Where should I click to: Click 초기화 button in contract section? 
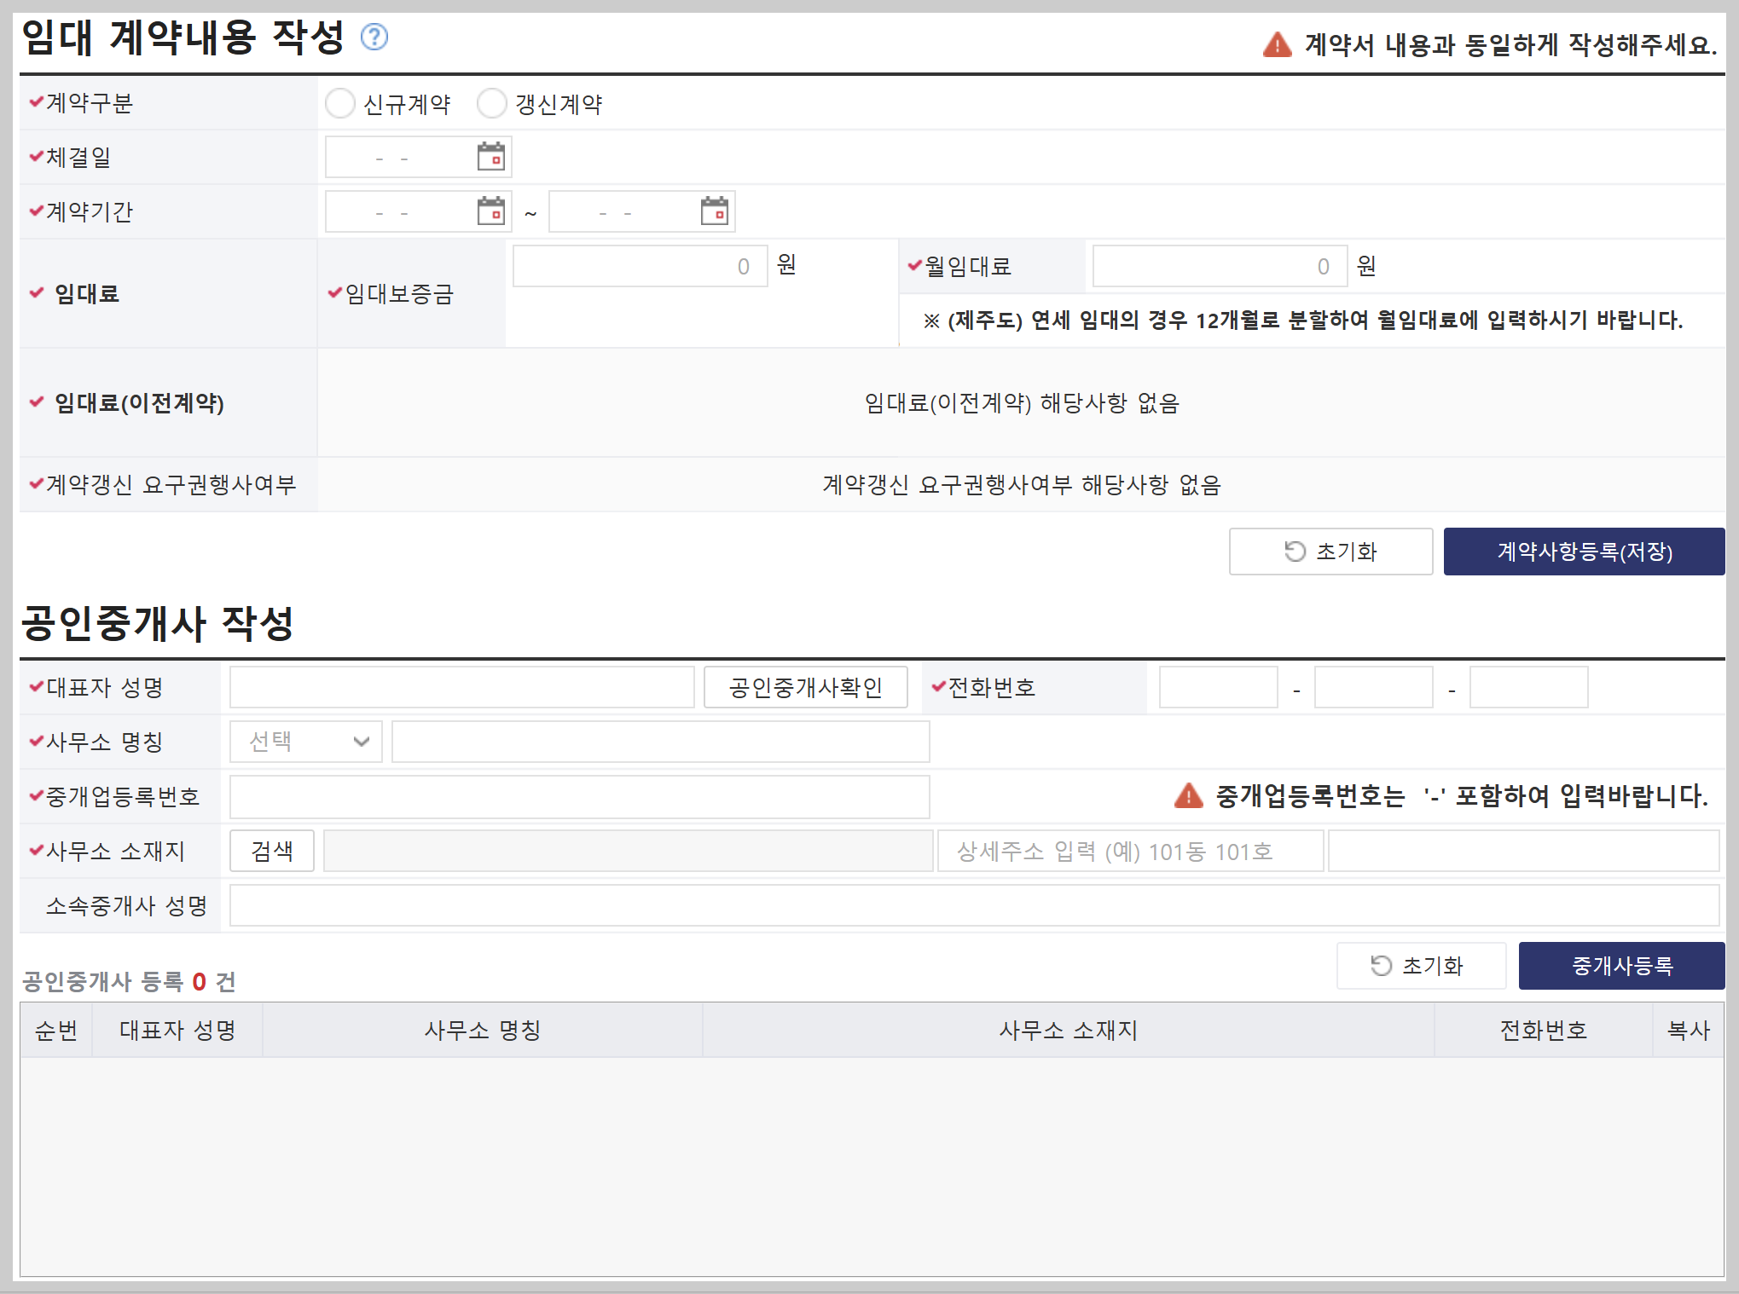[x=1330, y=552]
